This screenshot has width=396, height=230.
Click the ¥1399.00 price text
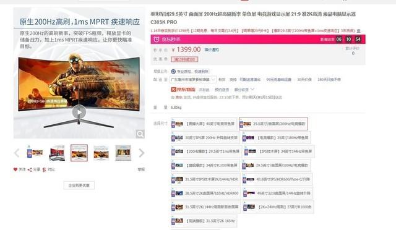click(186, 49)
